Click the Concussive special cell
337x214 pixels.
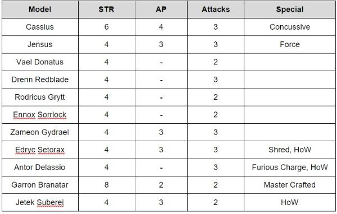[290, 27]
